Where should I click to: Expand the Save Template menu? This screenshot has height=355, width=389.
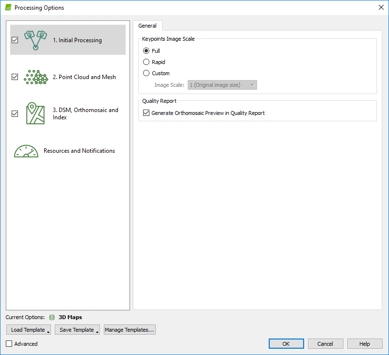[x=77, y=330]
